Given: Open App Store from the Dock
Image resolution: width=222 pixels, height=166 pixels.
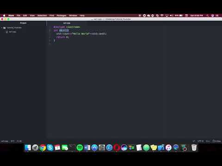Looking at the screenshot, I should [x=94, y=148].
